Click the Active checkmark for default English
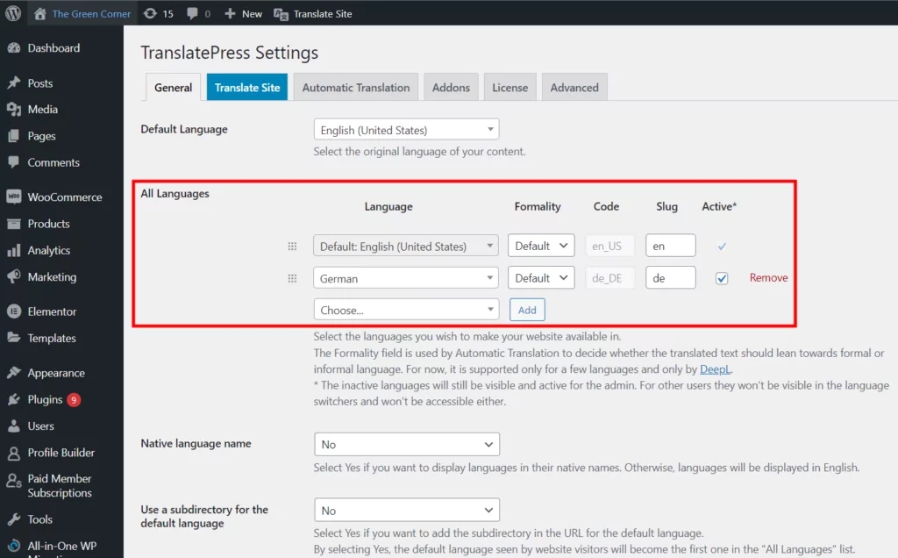 (722, 247)
